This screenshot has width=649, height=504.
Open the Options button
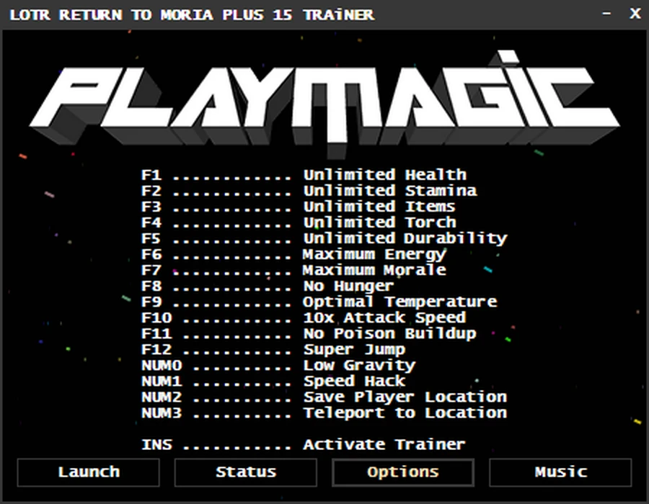click(402, 472)
